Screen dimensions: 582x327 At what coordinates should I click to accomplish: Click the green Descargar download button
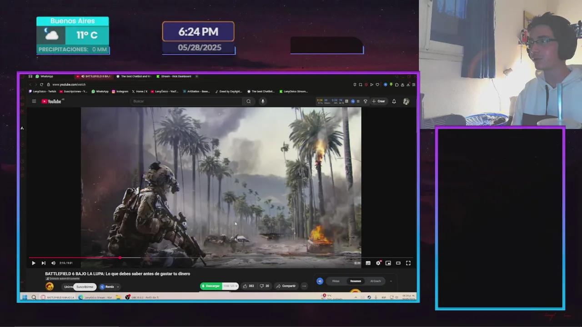(211, 286)
